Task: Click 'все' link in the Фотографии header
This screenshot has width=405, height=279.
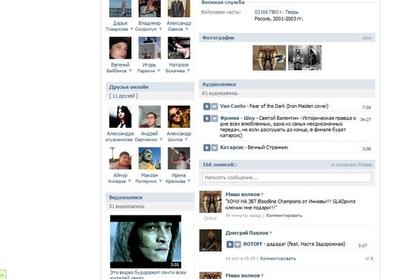Action: [367, 38]
